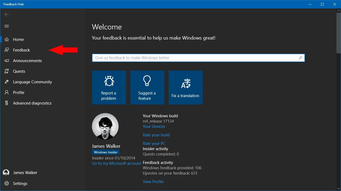Open Quests using its sidebar icon
341x191 pixels.
[x=7, y=71]
